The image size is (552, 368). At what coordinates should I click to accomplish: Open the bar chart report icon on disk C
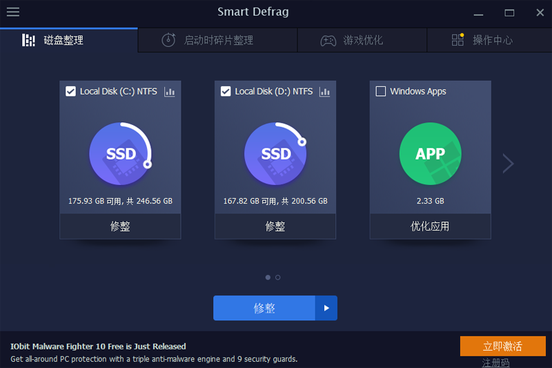pos(170,91)
